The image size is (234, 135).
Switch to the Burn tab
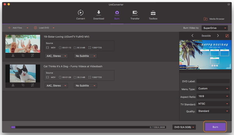[x=117, y=15]
